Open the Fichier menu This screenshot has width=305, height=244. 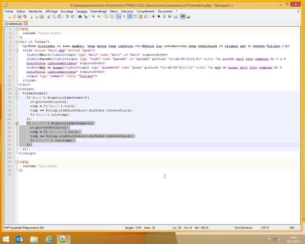(x=9, y=11)
